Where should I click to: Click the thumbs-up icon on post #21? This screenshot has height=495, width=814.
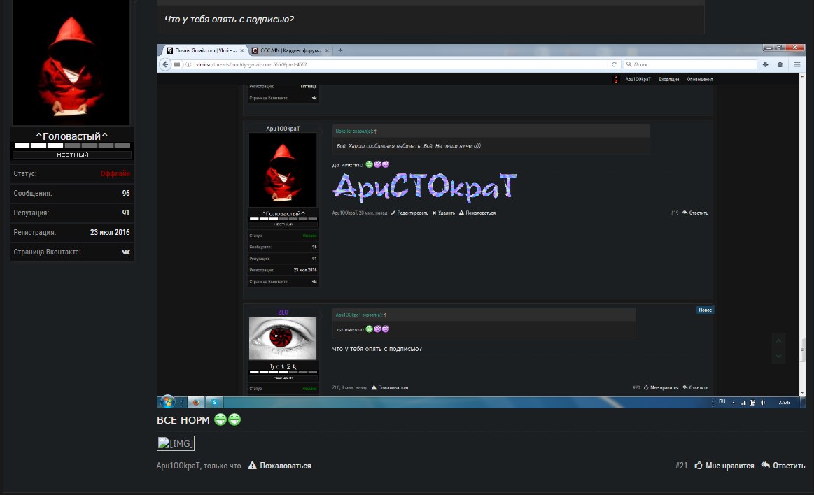coord(698,466)
